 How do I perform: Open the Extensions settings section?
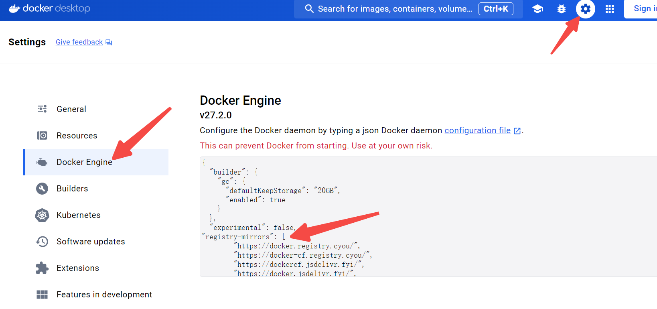pos(96,268)
